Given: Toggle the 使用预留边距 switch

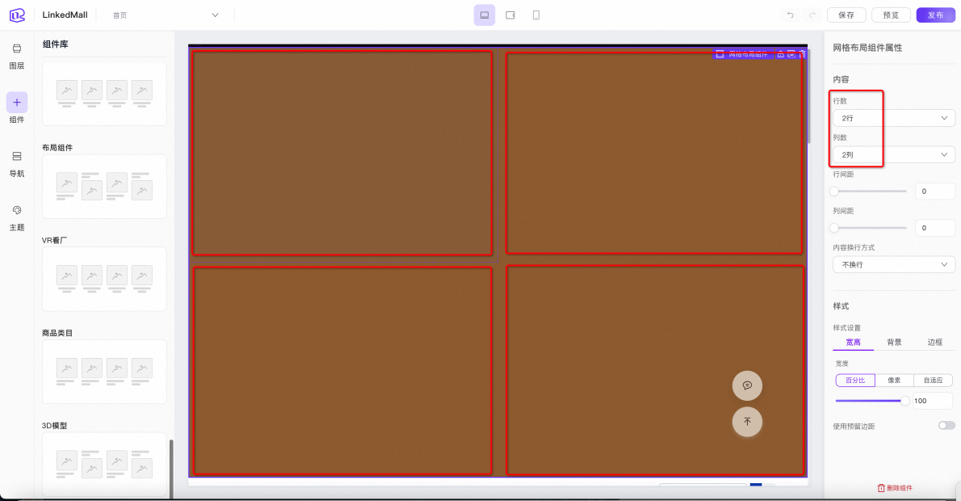Looking at the screenshot, I should (946, 425).
